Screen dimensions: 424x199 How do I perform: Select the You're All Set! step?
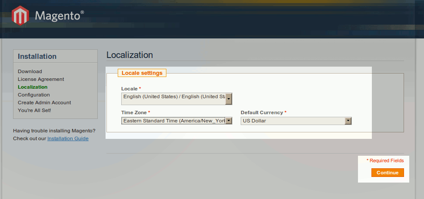pos(34,110)
